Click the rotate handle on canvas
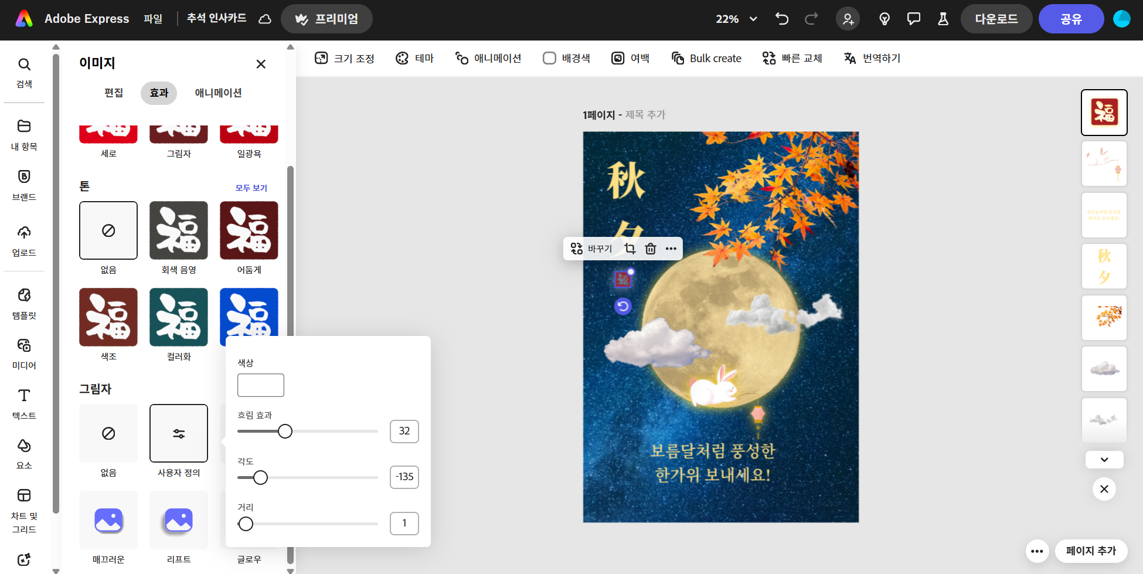1143x574 pixels. coord(623,306)
